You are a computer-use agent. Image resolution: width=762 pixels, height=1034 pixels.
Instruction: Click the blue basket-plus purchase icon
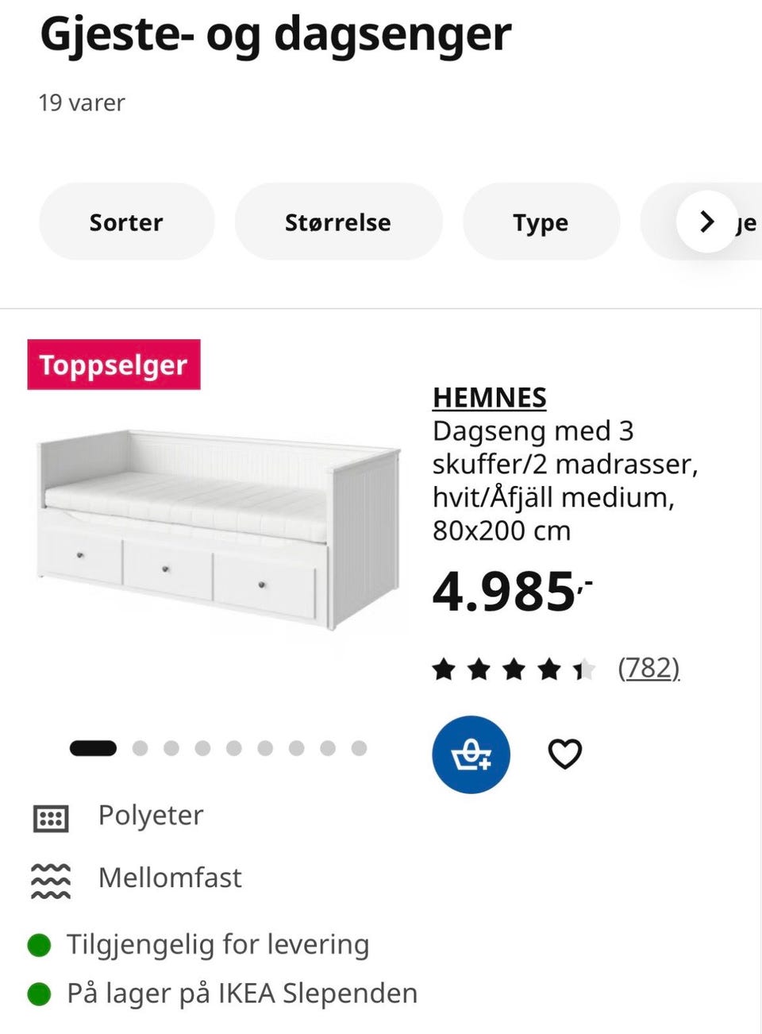pos(471,753)
